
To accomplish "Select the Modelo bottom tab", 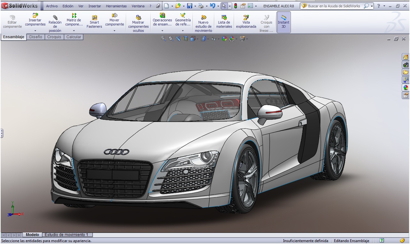I will coord(32,235).
